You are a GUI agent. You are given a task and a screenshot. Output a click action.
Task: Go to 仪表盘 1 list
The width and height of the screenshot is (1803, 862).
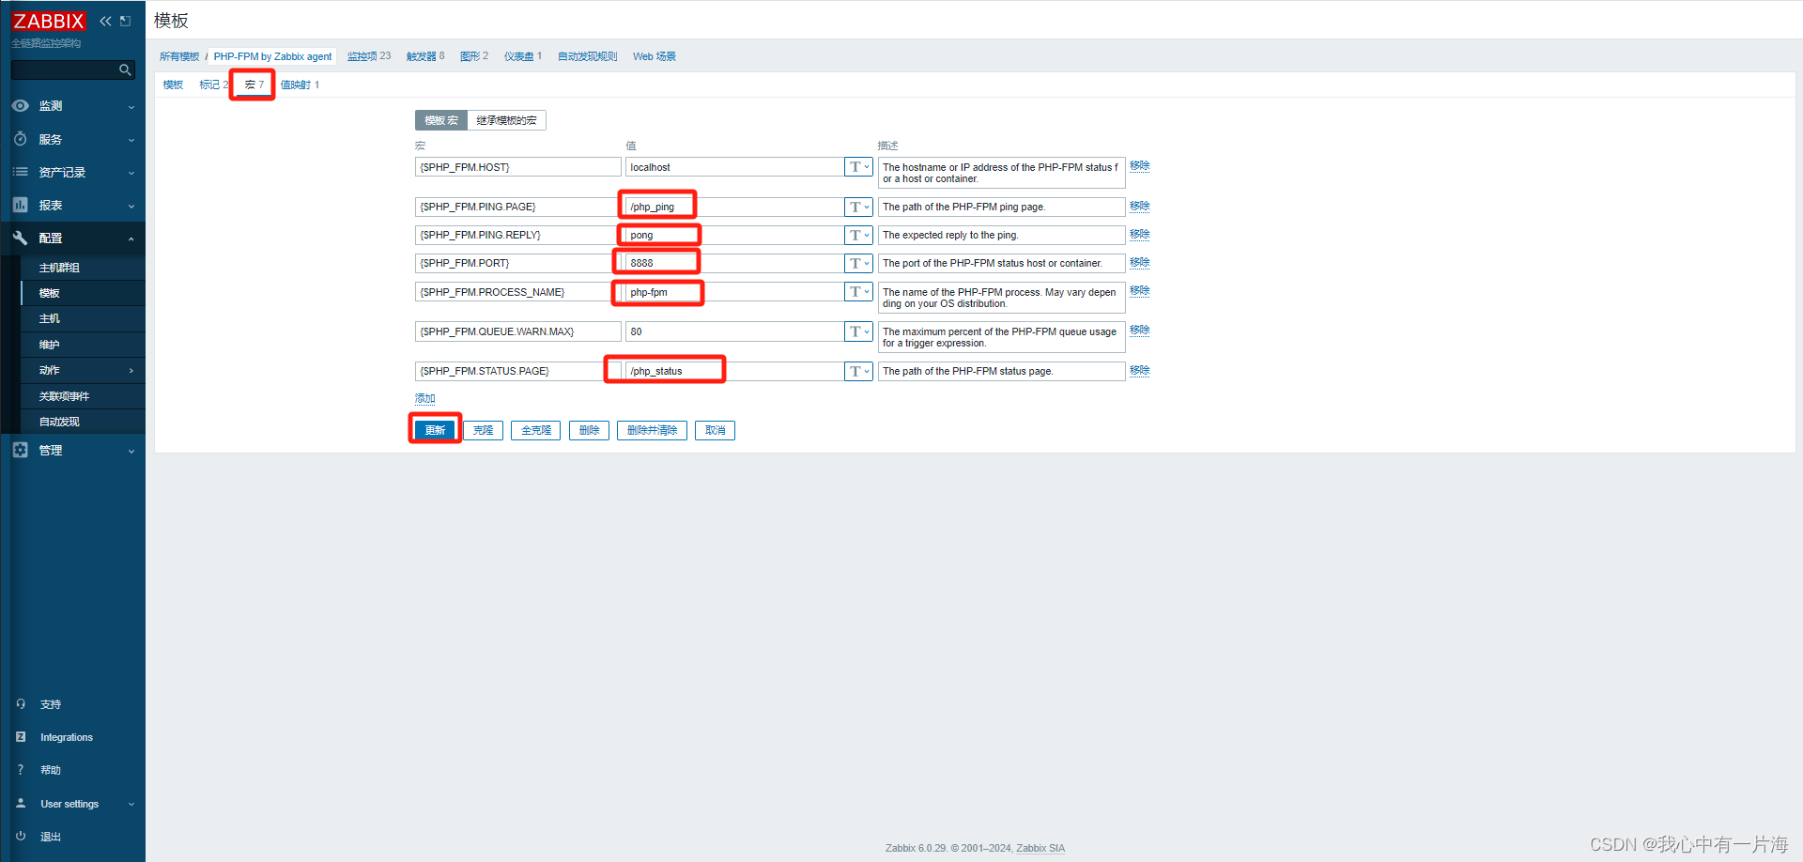523,56
